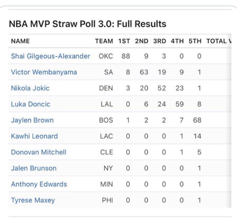237x219 pixels.
Task: Click the OKC team cell
Action: tap(106, 56)
